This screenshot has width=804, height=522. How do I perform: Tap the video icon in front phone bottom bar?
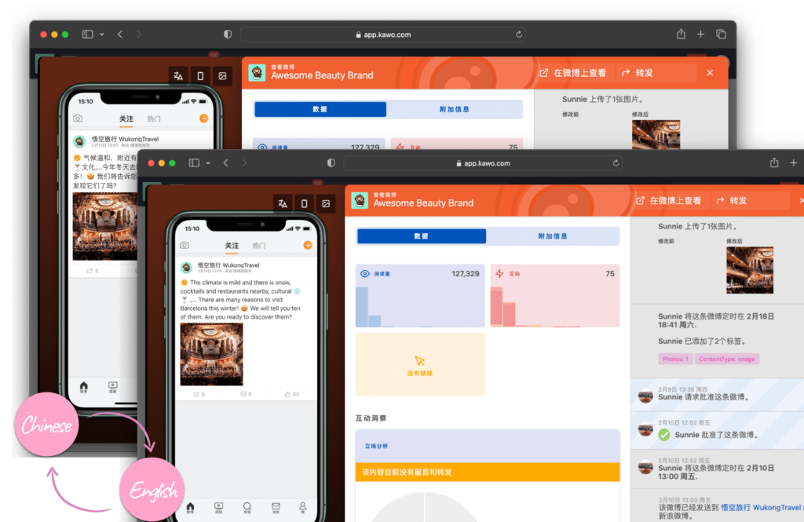coord(218,508)
